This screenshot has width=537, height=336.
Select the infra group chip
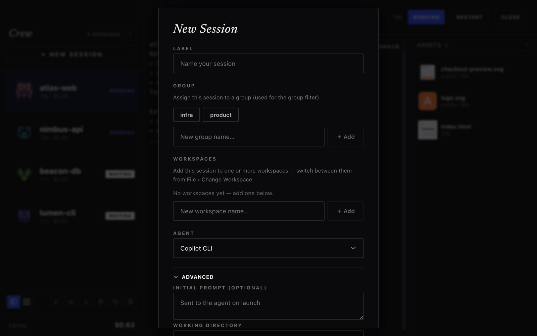tap(186, 115)
